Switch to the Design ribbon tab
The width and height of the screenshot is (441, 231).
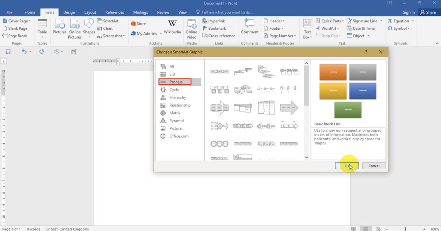click(69, 12)
